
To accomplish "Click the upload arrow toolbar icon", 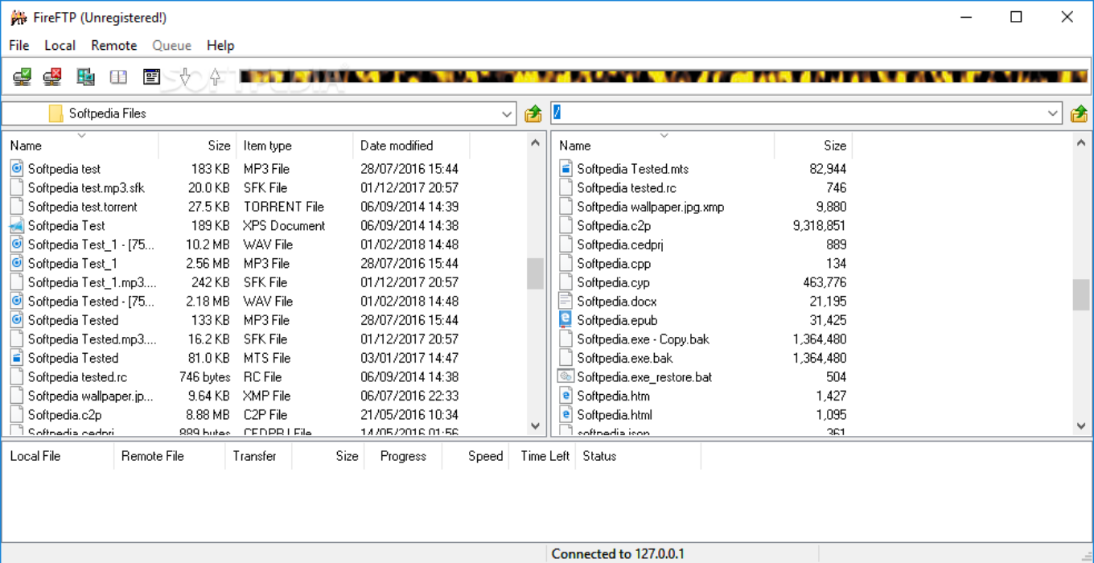I will click(x=215, y=76).
